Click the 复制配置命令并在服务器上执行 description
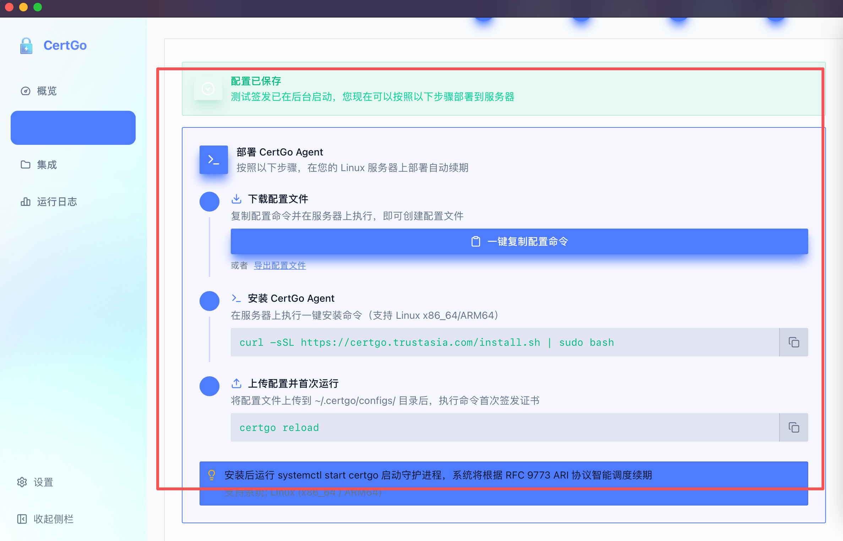The image size is (843, 541). point(347,216)
